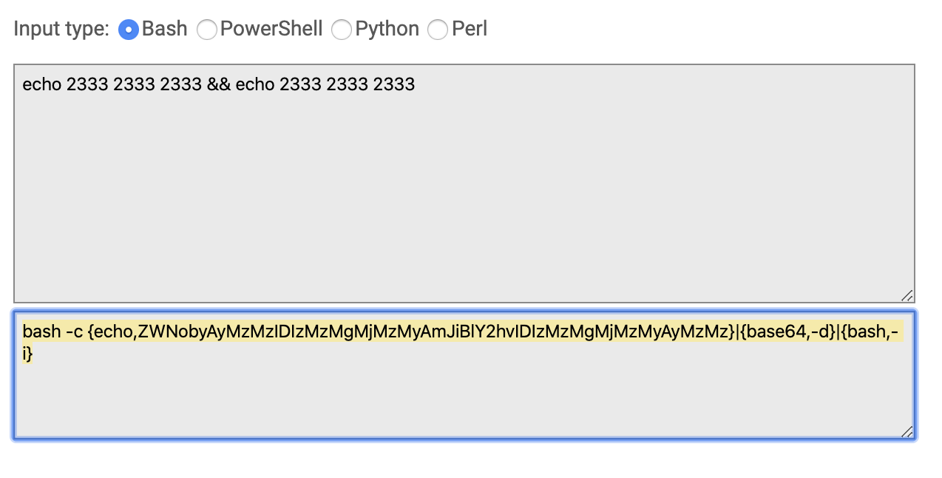This screenshot has height=478, width=942.
Task: Click the 'Perl' text label
Action: click(470, 29)
